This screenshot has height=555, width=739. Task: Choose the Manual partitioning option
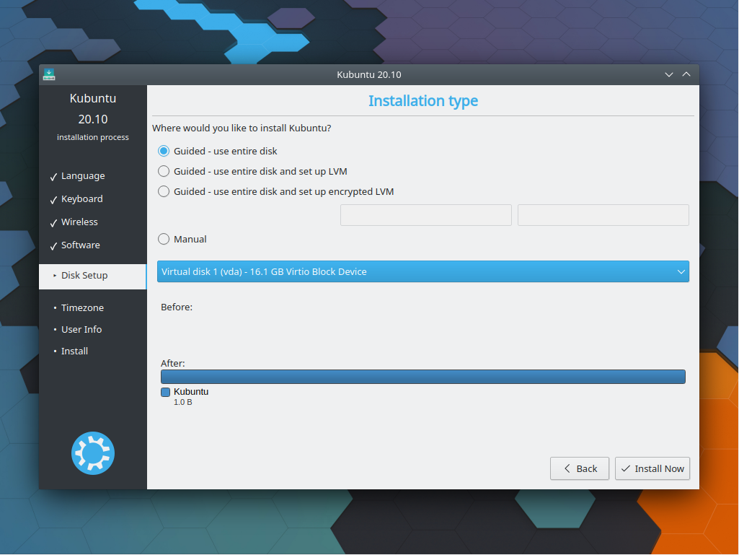(182, 240)
